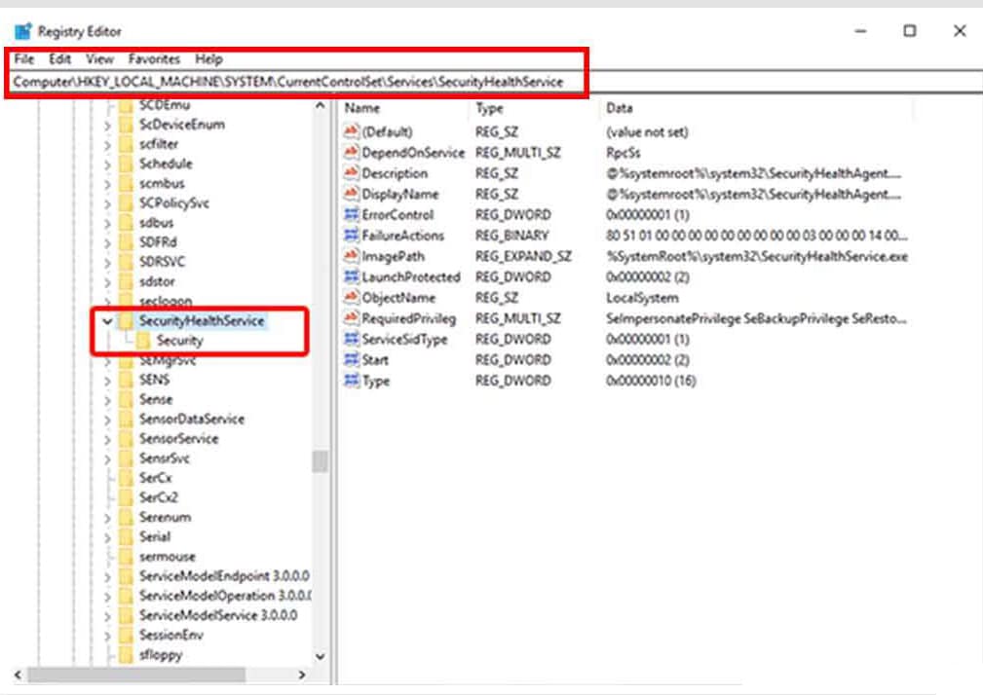Viewport: 983px width, 695px height.
Task: Select the Security subkey
Action: (180, 341)
